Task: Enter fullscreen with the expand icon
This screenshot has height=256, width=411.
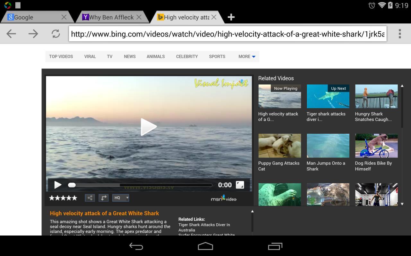Action: [240, 185]
